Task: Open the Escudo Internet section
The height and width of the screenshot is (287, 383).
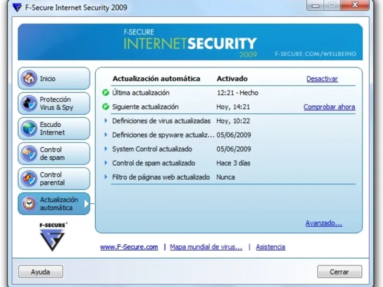Action: (x=54, y=129)
